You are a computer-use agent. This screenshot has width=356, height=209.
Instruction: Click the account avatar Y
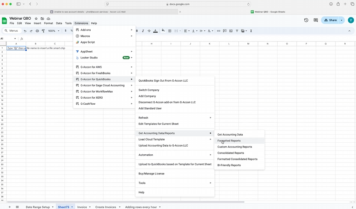coord(351,20)
